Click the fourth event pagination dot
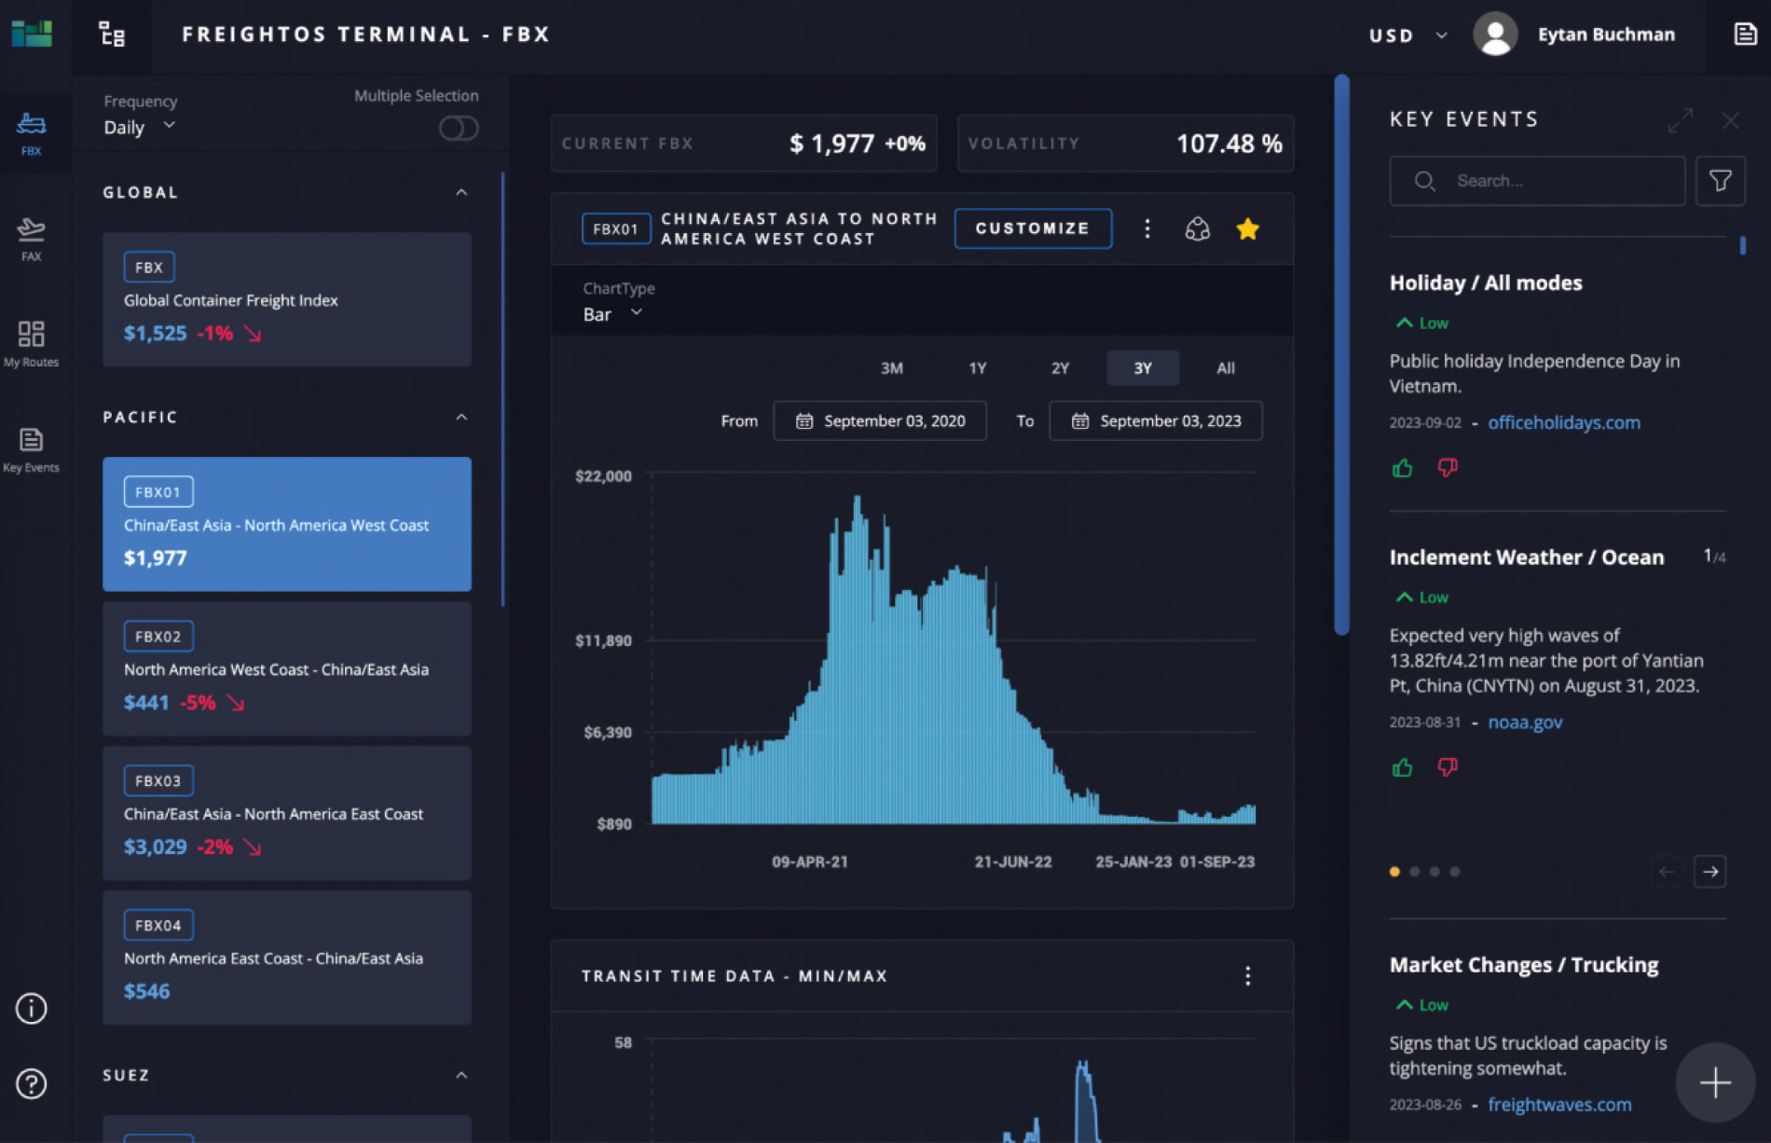This screenshot has width=1771, height=1143. pyautogui.click(x=1455, y=872)
